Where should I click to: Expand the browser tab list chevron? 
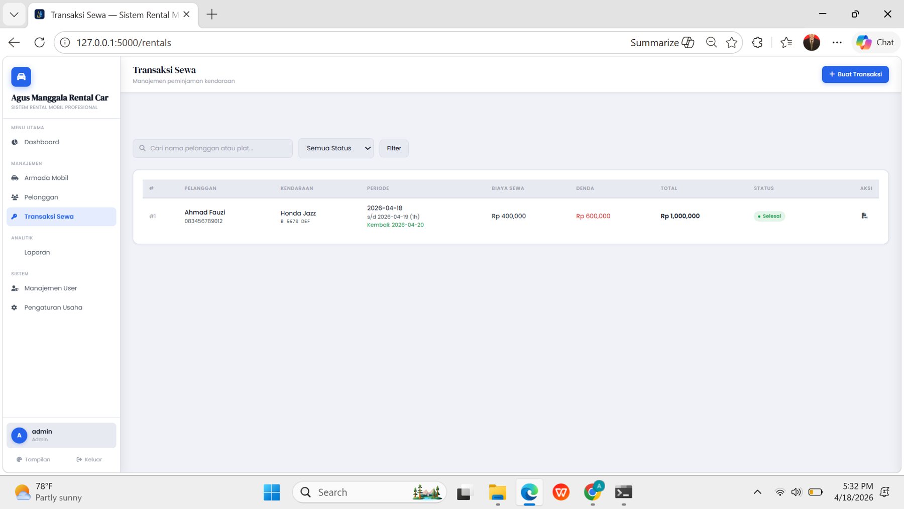click(x=14, y=15)
